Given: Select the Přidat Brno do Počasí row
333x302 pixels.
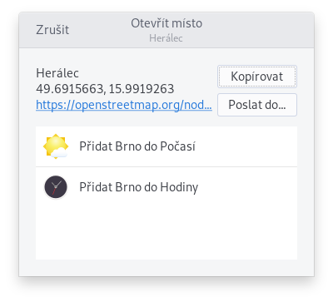Looking at the screenshot, I should coord(166,146).
